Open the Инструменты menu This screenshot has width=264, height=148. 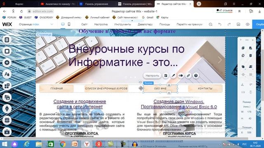pyautogui.click(x=123, y=24)
